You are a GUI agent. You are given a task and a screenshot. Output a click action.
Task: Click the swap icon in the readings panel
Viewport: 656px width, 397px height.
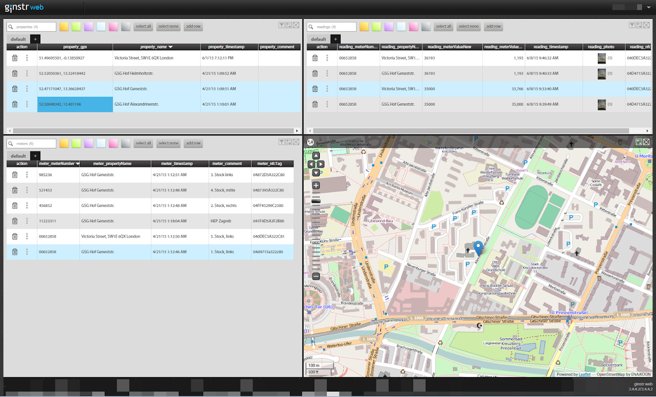coord(639,25)
